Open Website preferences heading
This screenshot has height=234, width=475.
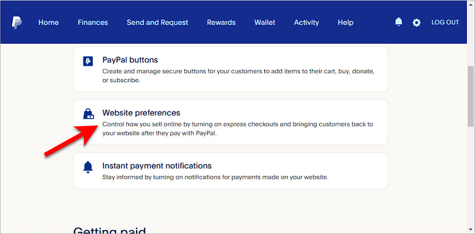141,113
